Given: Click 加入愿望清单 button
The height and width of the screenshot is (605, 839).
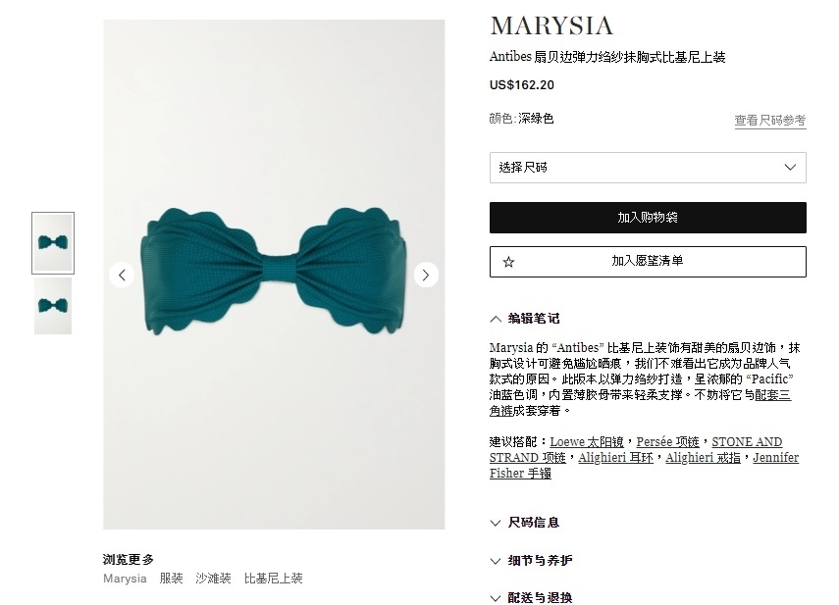Looking at the screenshot, I should (648, 262).
